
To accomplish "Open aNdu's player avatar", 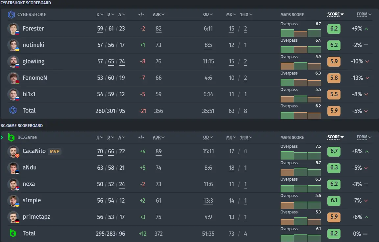I will point(13,168).
